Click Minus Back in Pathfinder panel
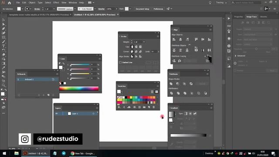This screenshot has height=157, width=279. [205, 93]
